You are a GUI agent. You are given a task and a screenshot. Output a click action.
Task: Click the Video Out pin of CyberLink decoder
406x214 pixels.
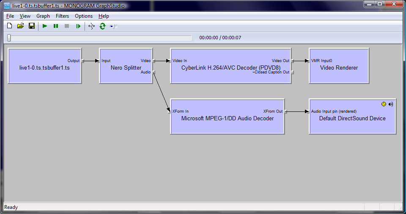[x=292, y=61]
